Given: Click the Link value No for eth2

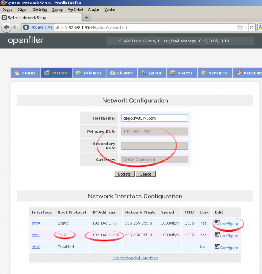Looking at the screenshot, I should point(202,247).
